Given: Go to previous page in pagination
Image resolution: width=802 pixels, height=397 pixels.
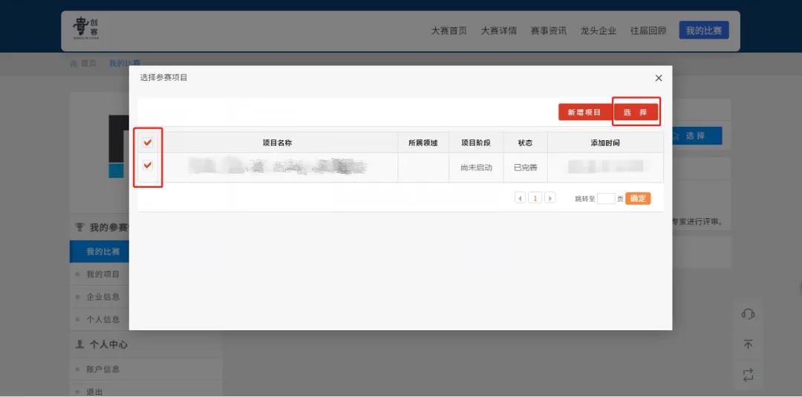Looking at the screenshot, I should (x=520, y=198).
